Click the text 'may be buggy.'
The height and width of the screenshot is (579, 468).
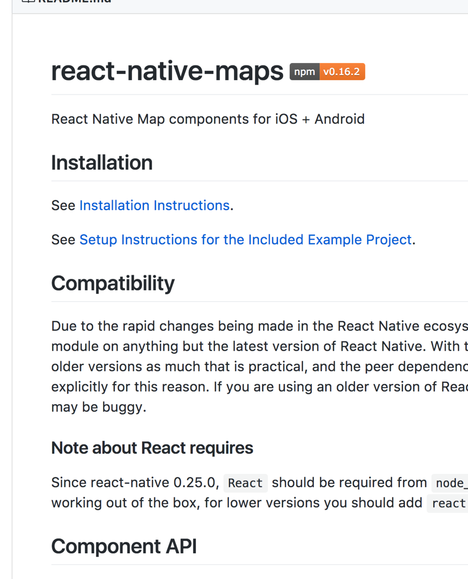[x=99, y=407]
